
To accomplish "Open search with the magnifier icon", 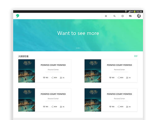I will 115,16.
